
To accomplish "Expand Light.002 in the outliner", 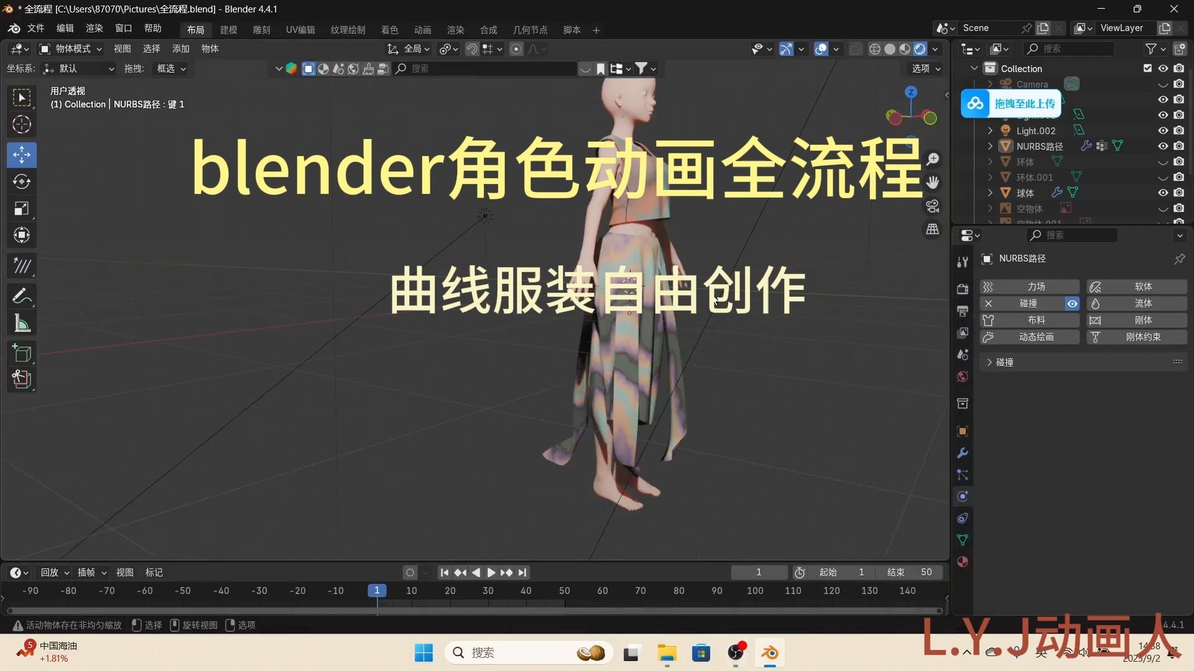I will click(x=990, y=130).
